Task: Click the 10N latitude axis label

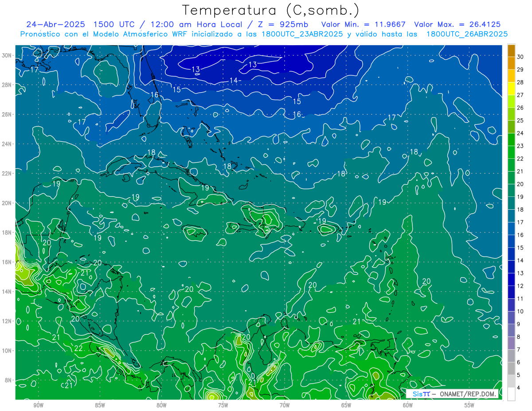Action: 7,350
